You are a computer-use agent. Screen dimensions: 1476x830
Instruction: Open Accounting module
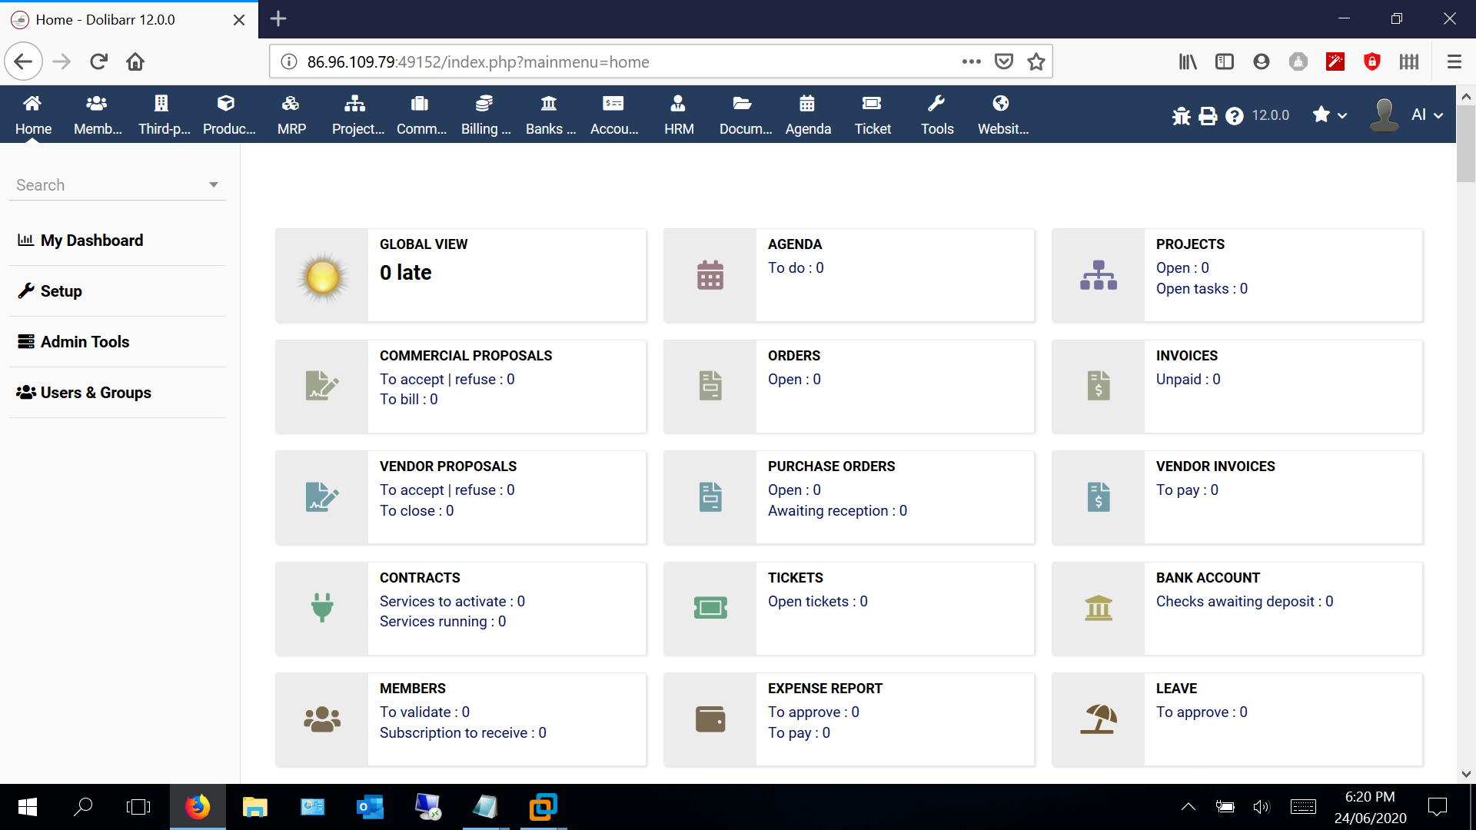click(x=613, y=115)
